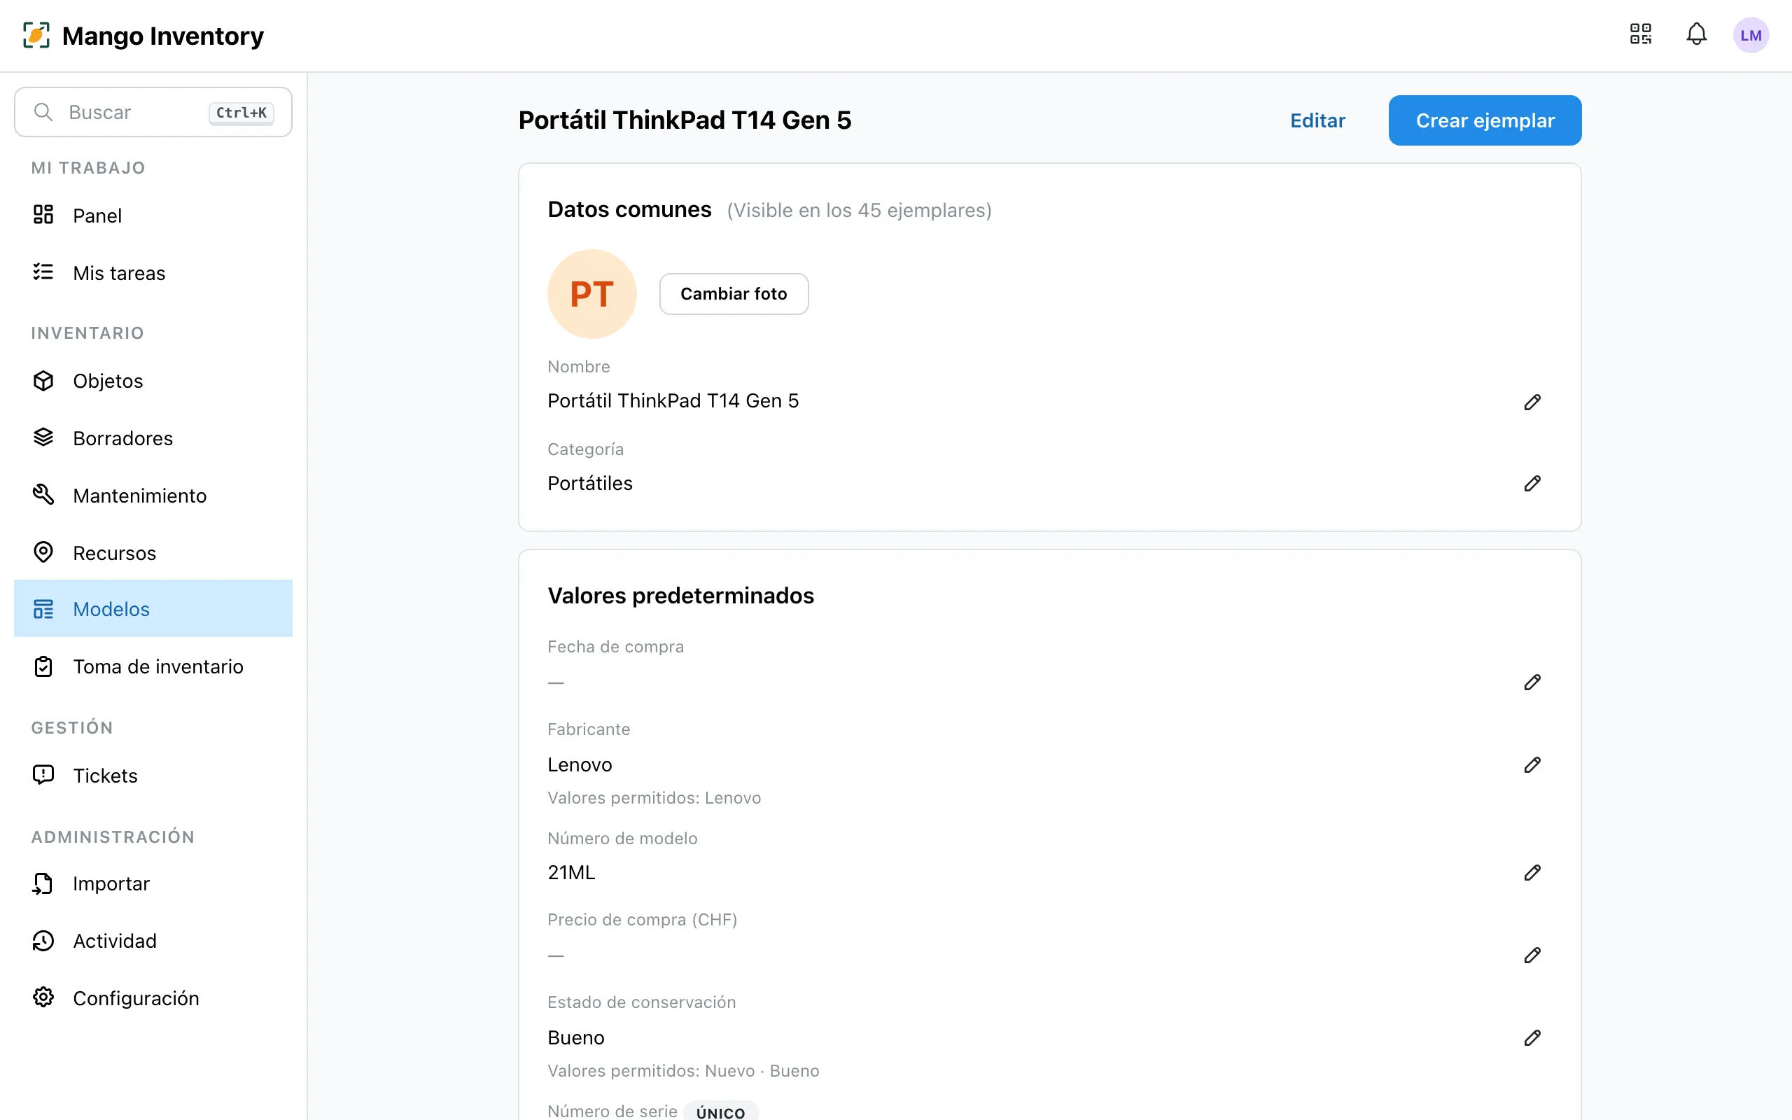Open Configuración in the sidebar
The image size is (1792, 1120).
tap(153, 997)
